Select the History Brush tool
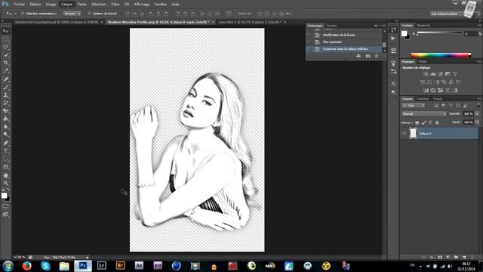The width and height of the screenshot is (483, 272). click(5, 103)
